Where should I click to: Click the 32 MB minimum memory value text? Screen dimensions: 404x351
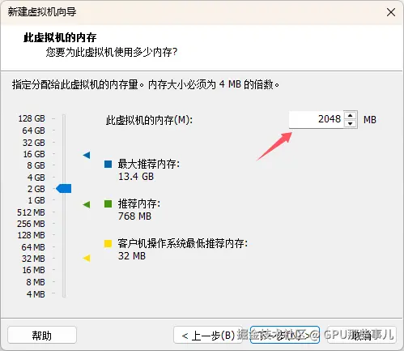(x=132, y=256)
